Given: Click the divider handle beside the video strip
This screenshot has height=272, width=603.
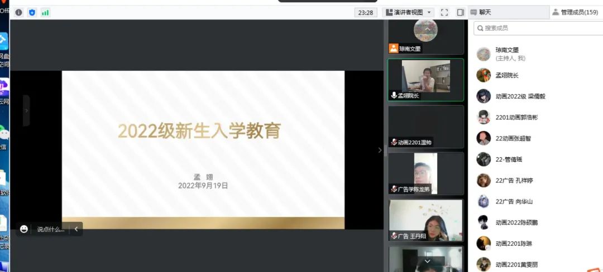Looking at the screenshot, I should [x=385, y=150].
